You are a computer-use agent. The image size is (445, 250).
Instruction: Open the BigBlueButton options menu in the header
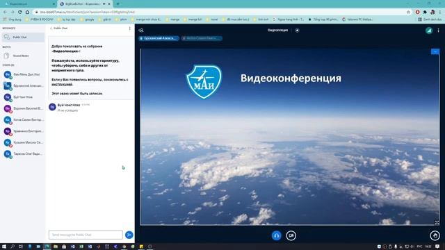[438, 31]
